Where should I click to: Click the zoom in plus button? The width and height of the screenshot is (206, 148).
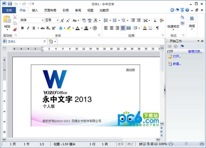(202, 144)
